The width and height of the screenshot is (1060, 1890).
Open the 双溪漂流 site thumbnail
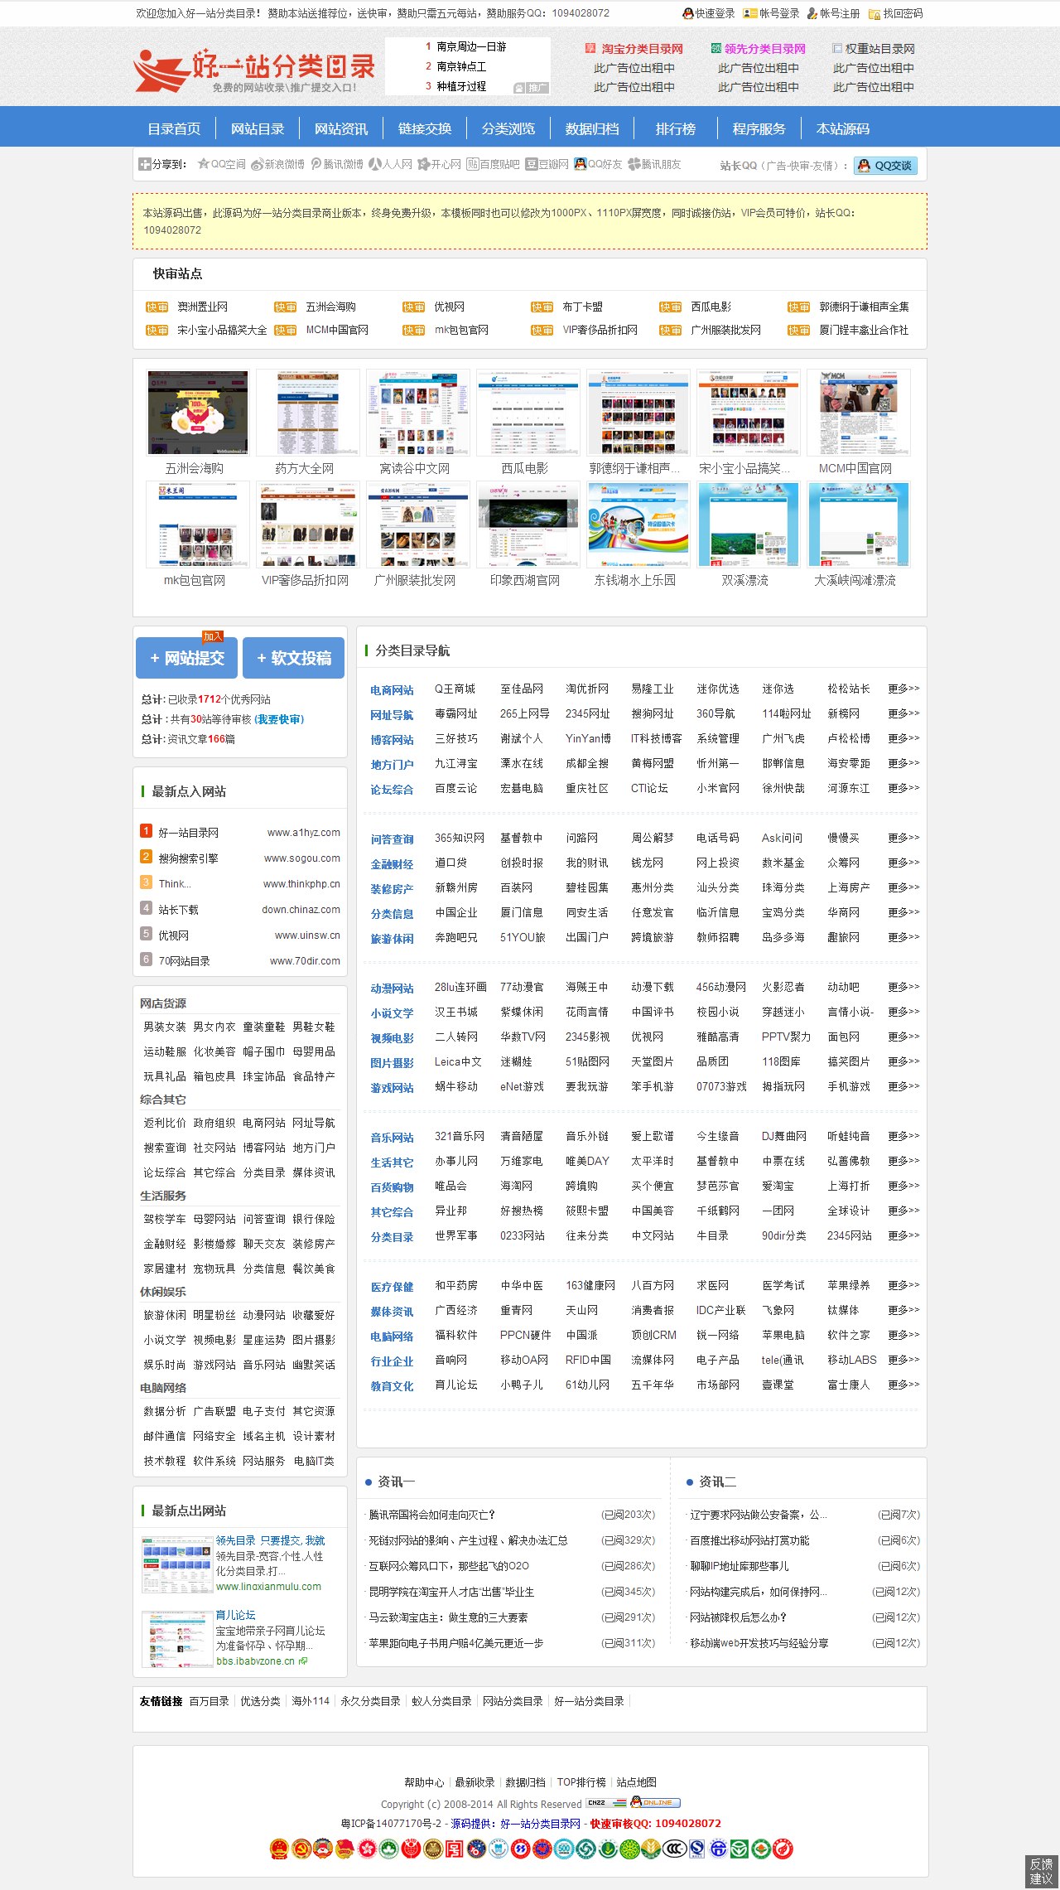pos(748,524)
